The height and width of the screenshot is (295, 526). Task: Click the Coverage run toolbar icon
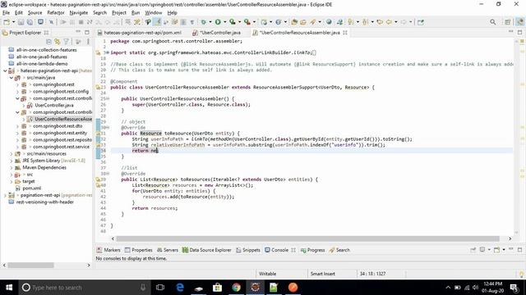232,22
